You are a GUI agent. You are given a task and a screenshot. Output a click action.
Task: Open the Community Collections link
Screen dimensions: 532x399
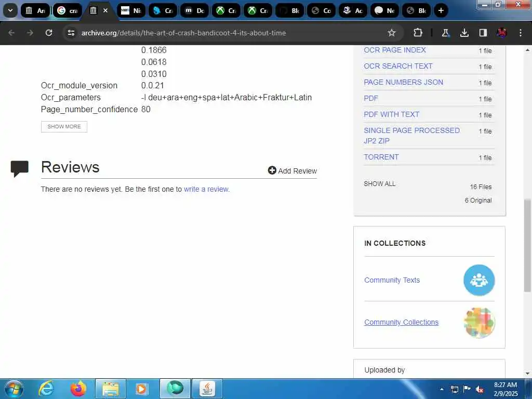402,322
